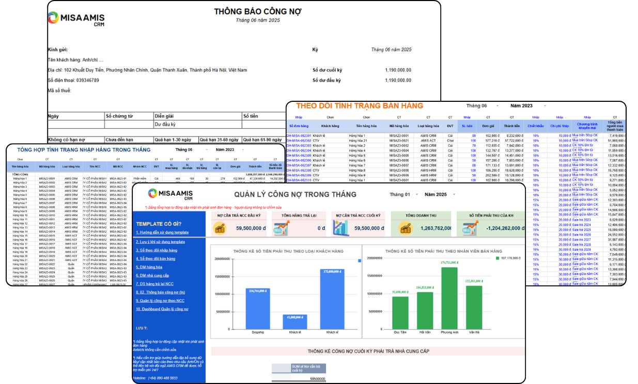Screen dimensions: 638x384
Task: Open the 6. DM nhà cung cấp link
Action: point(152,275)
